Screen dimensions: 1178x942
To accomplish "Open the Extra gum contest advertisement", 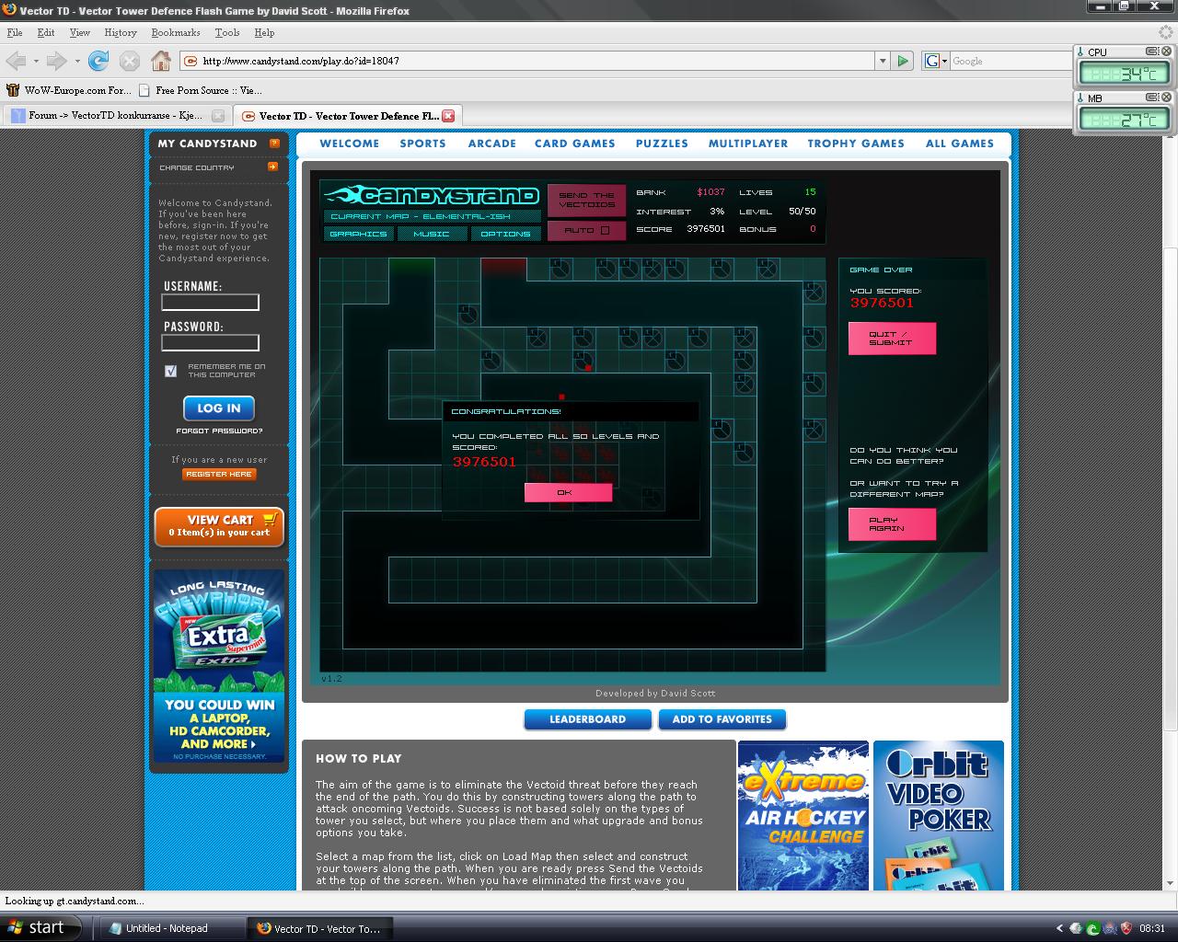I will [x=219, y=666].
